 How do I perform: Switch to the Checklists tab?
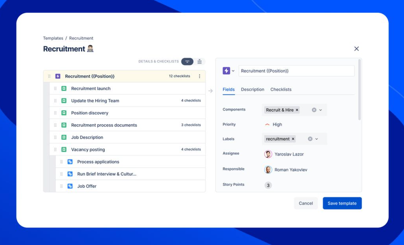point(281,89)
